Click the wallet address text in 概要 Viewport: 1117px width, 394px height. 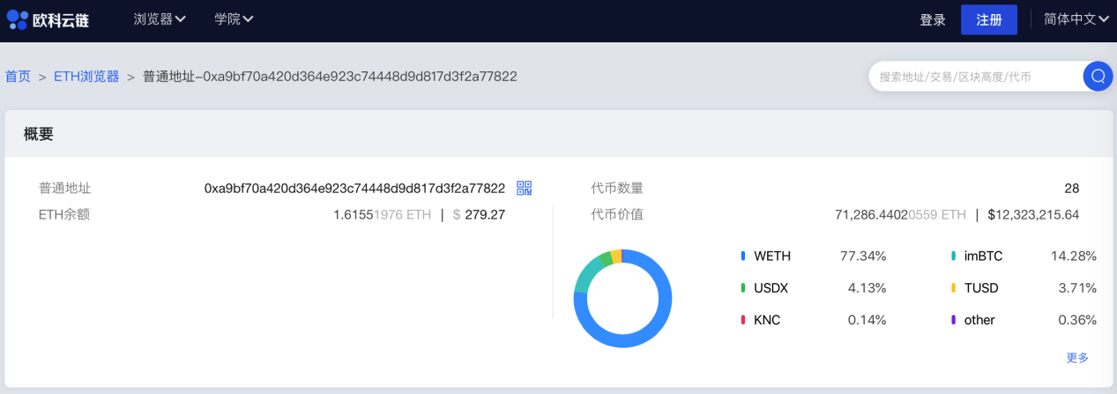point(354,188)
